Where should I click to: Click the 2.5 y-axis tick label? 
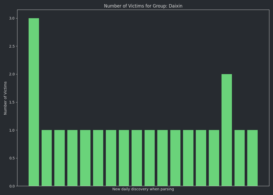(x=12, y=46)
